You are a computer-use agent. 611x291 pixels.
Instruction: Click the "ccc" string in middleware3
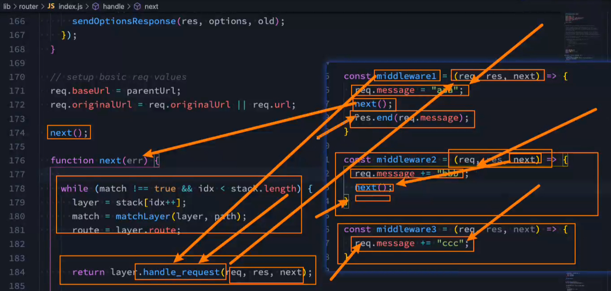point(451,244)
